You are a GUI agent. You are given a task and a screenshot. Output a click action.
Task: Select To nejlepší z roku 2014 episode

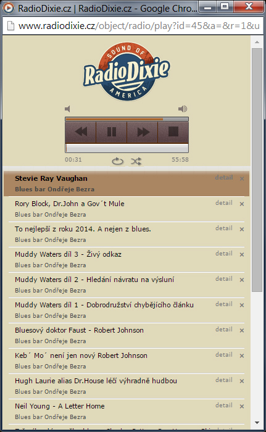click(x=83, y=229)
